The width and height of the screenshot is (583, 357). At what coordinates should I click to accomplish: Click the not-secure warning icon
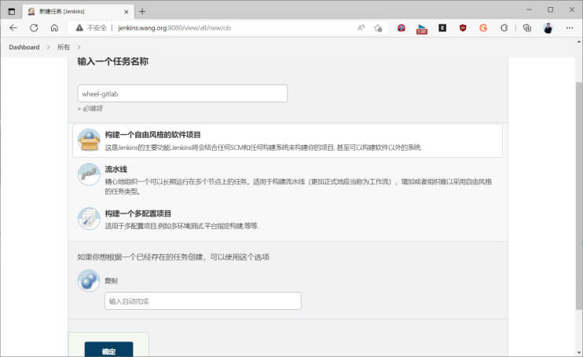(x=79, y=27)
